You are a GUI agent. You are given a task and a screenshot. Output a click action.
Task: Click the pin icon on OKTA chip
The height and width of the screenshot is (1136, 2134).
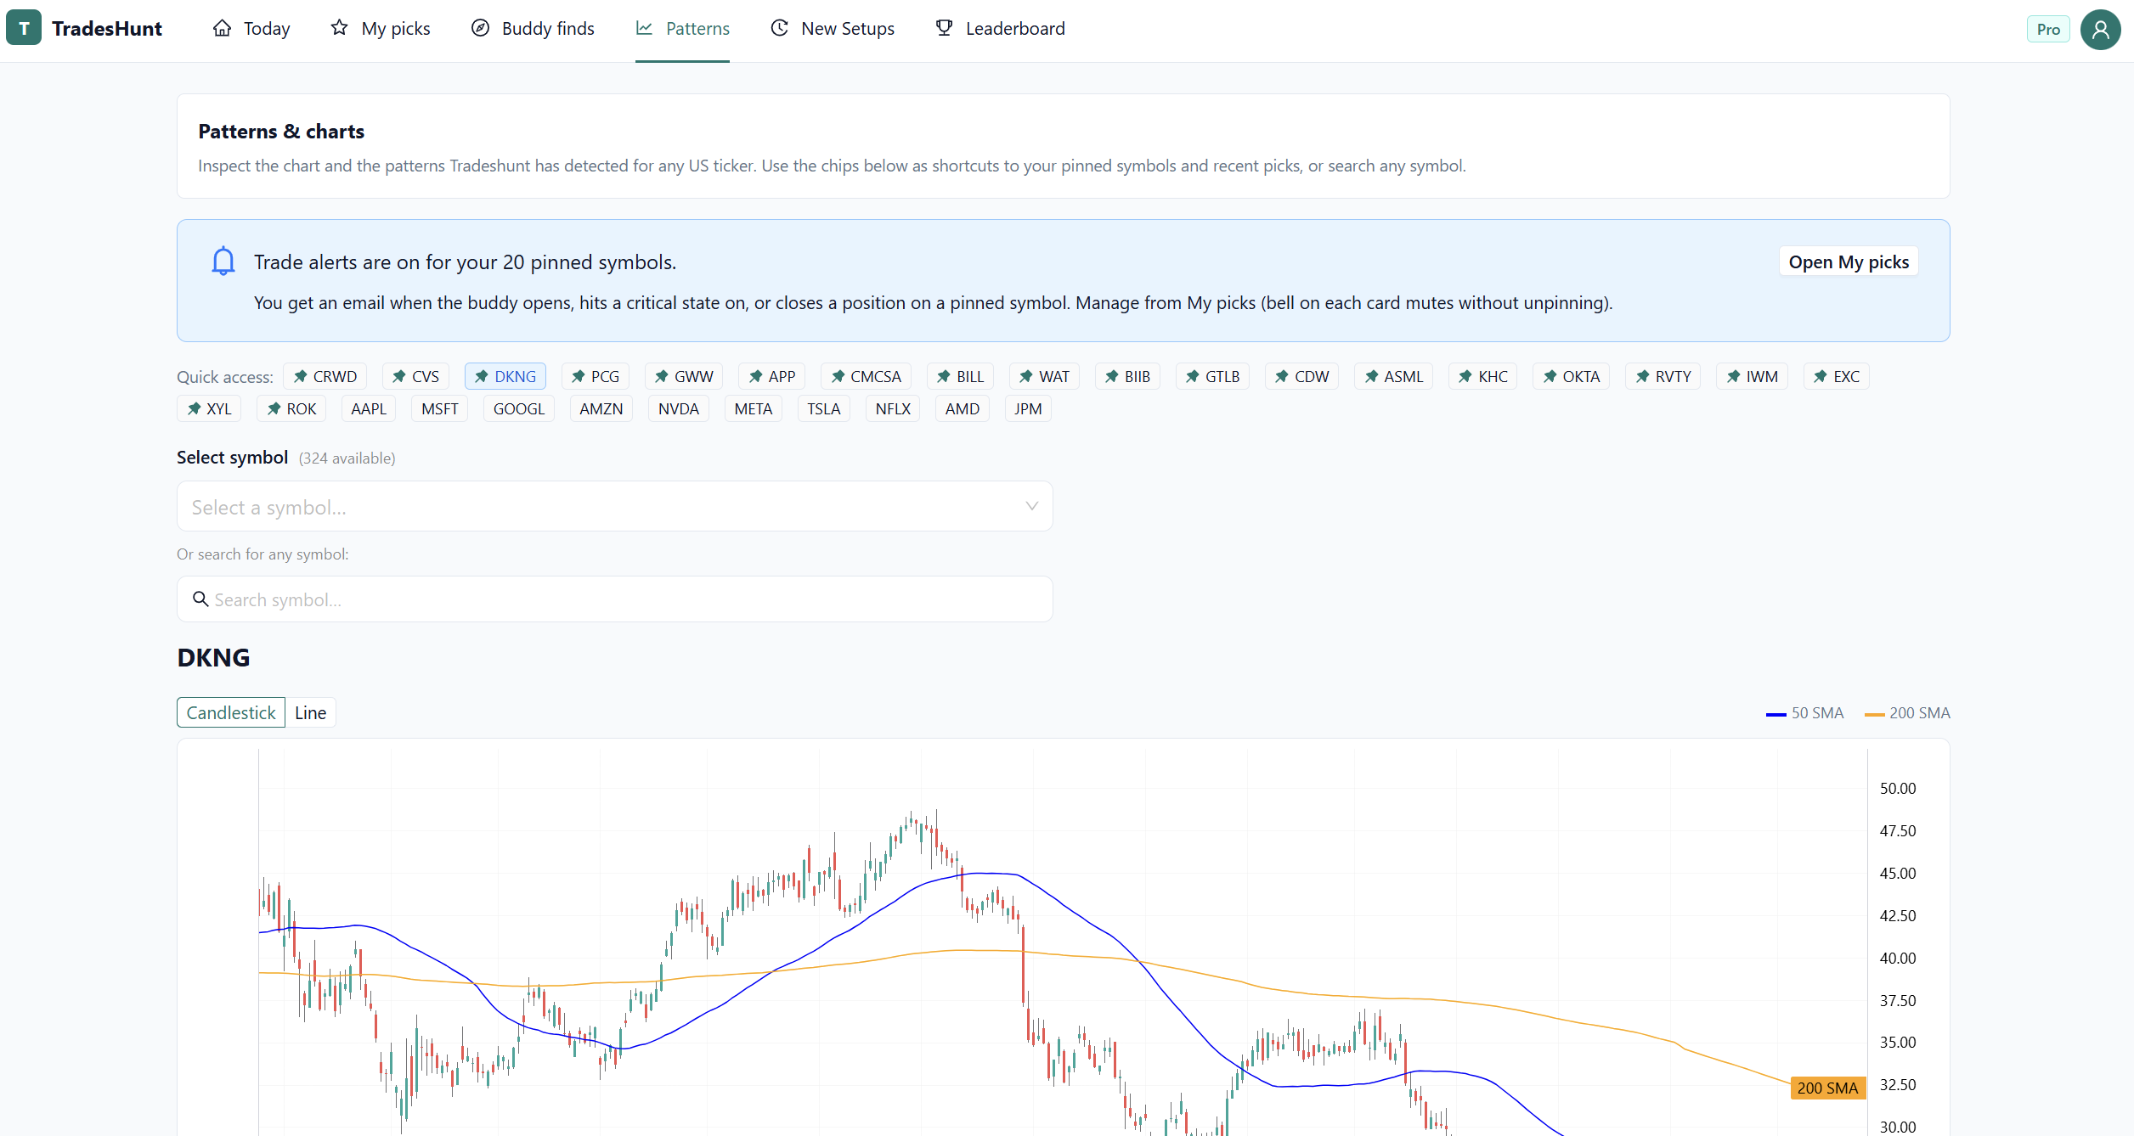[1550, 376]
